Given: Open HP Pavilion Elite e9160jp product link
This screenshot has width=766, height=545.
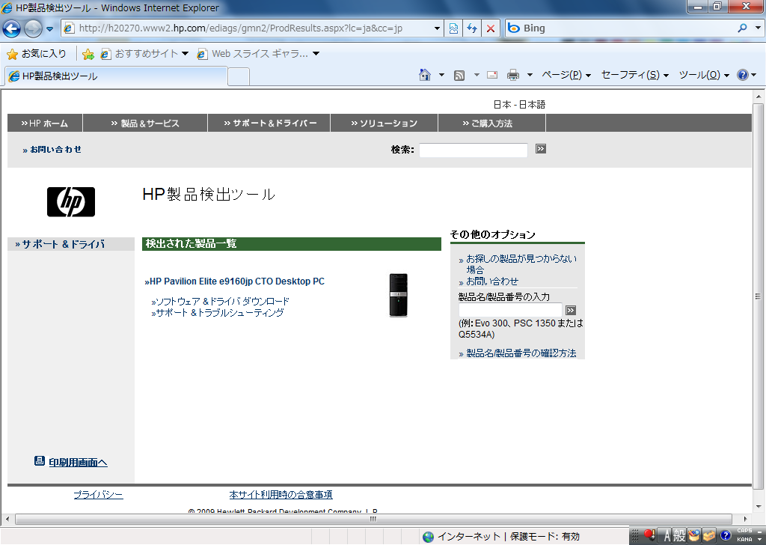Looking at the screenshot, I should pyautogui.click(x=234, y=281).
